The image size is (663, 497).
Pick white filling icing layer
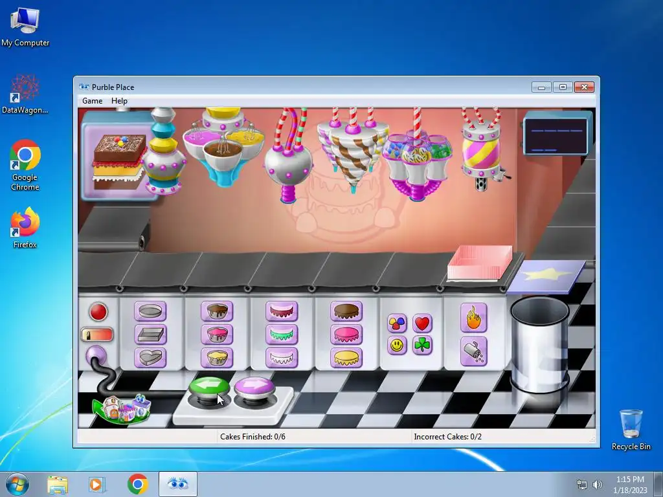tap(282, 357)
